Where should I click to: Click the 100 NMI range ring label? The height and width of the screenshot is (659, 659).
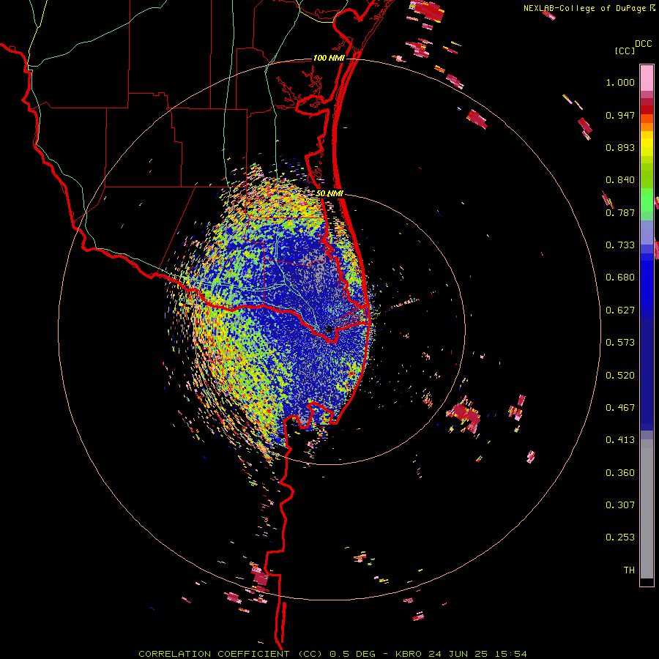[x=329, y=58]
